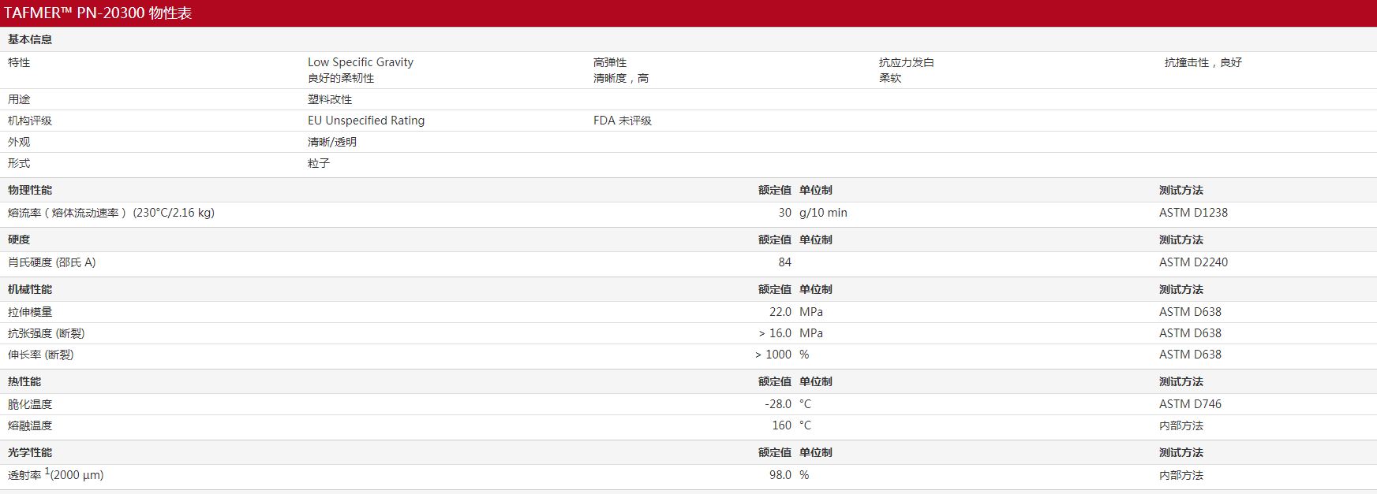Click the Low Specific Gravity feature text
The image size is (1377, 494).
pos(361,62)
